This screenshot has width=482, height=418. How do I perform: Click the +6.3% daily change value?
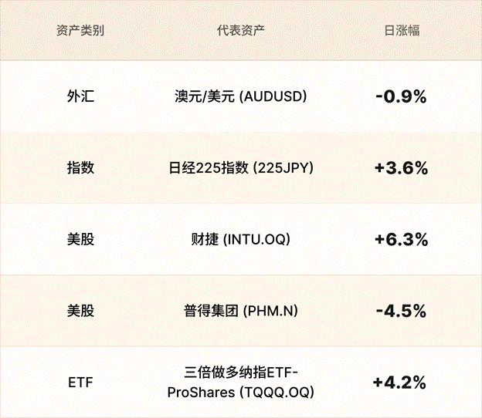(x=401, y=239)
